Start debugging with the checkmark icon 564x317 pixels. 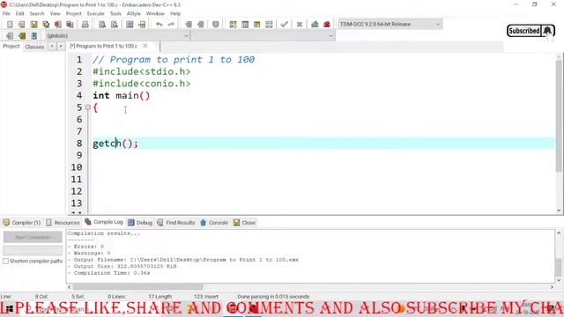click(x=284, y=24)
